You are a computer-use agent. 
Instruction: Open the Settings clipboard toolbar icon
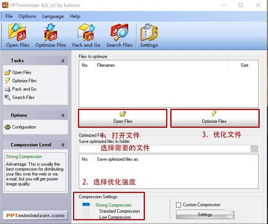coord(149,35)
